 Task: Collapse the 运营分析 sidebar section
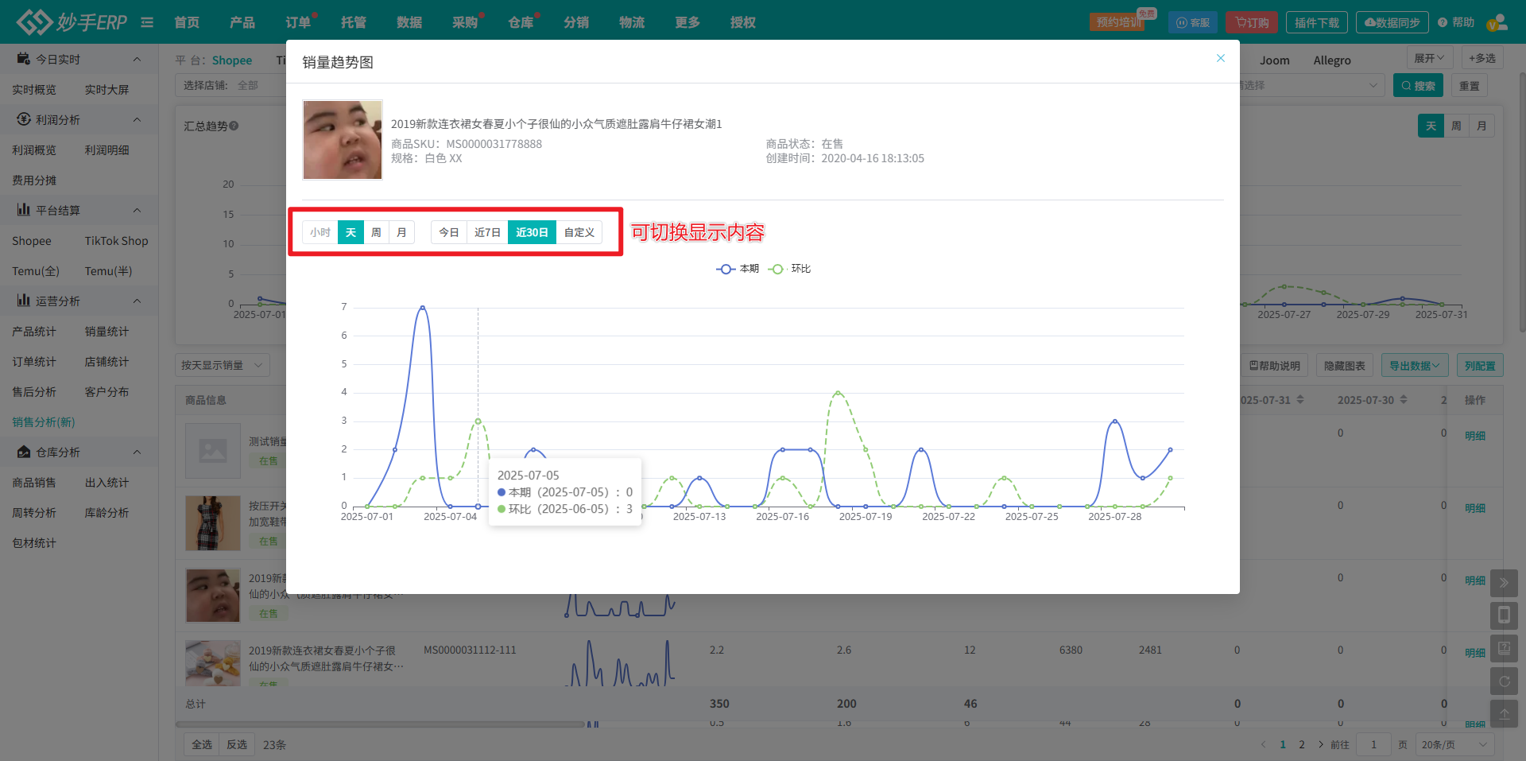(137, 301)
